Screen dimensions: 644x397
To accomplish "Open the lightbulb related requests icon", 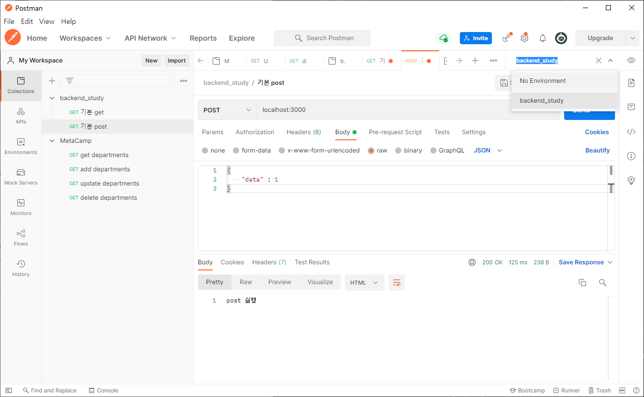I will (631, 180).
